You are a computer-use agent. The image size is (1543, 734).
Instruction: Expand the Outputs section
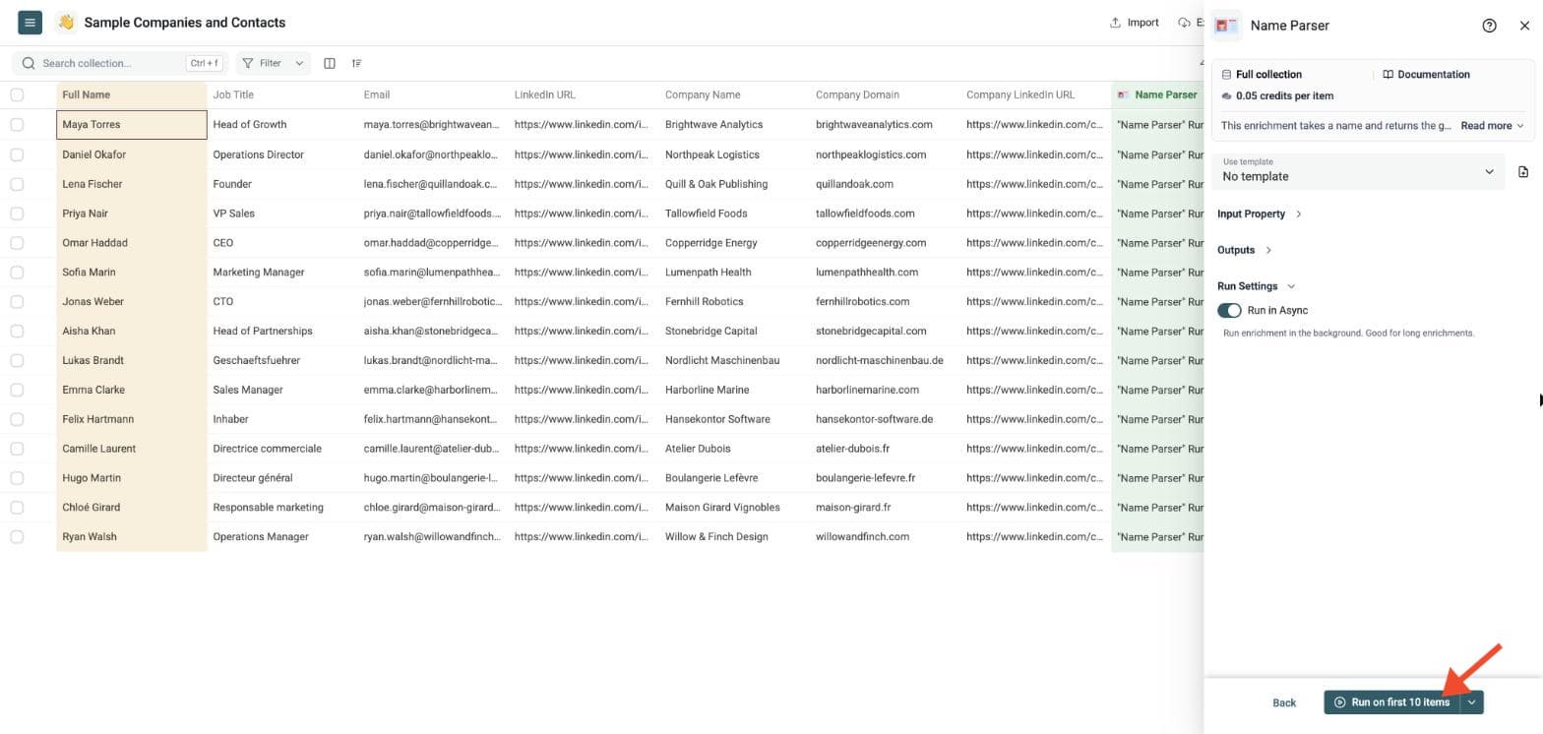[x=1245, y=250]
